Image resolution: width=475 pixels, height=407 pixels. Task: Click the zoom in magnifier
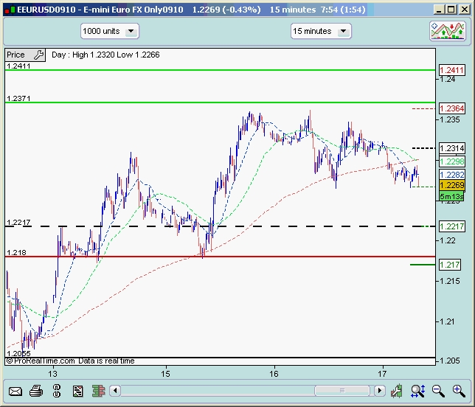pyautogui.click(x=457, y=391)
